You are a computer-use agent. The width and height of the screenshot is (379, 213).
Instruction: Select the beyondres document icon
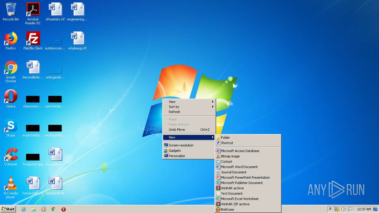click(x=55, y=157)
